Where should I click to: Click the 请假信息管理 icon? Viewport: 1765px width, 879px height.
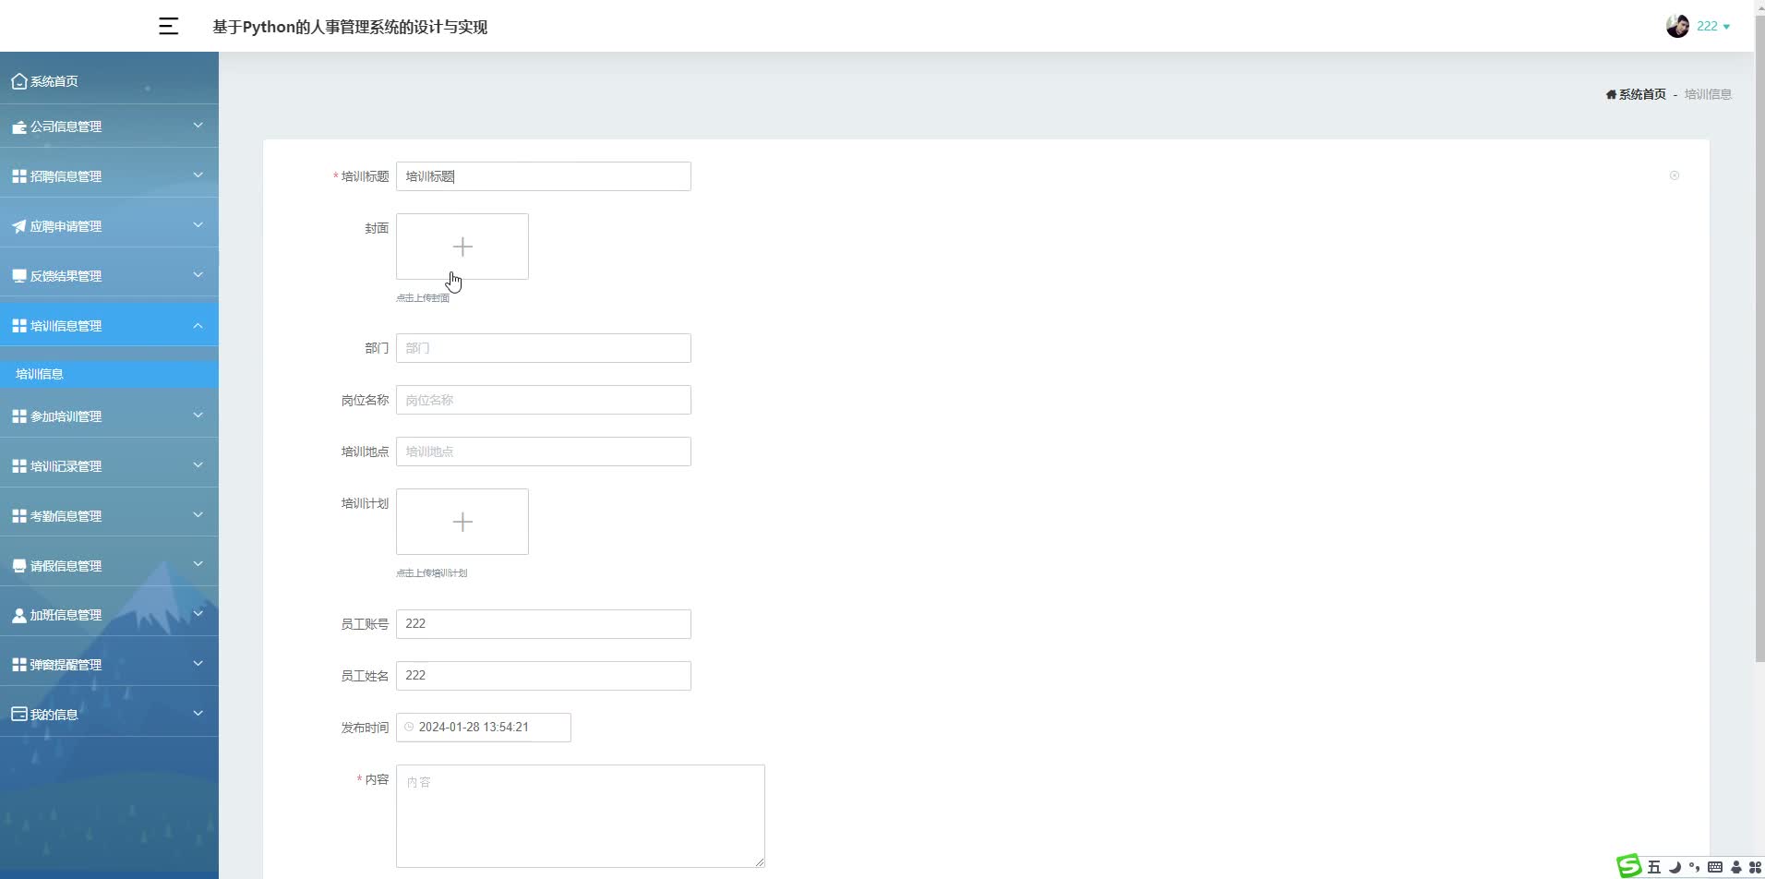point(18,566)
